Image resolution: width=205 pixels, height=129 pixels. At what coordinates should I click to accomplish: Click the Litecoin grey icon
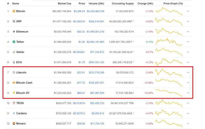coord(14,72)
